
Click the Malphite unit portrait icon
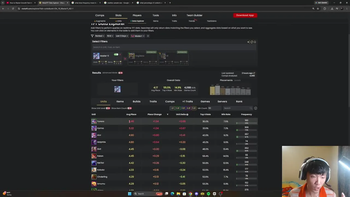coord(94,142)
